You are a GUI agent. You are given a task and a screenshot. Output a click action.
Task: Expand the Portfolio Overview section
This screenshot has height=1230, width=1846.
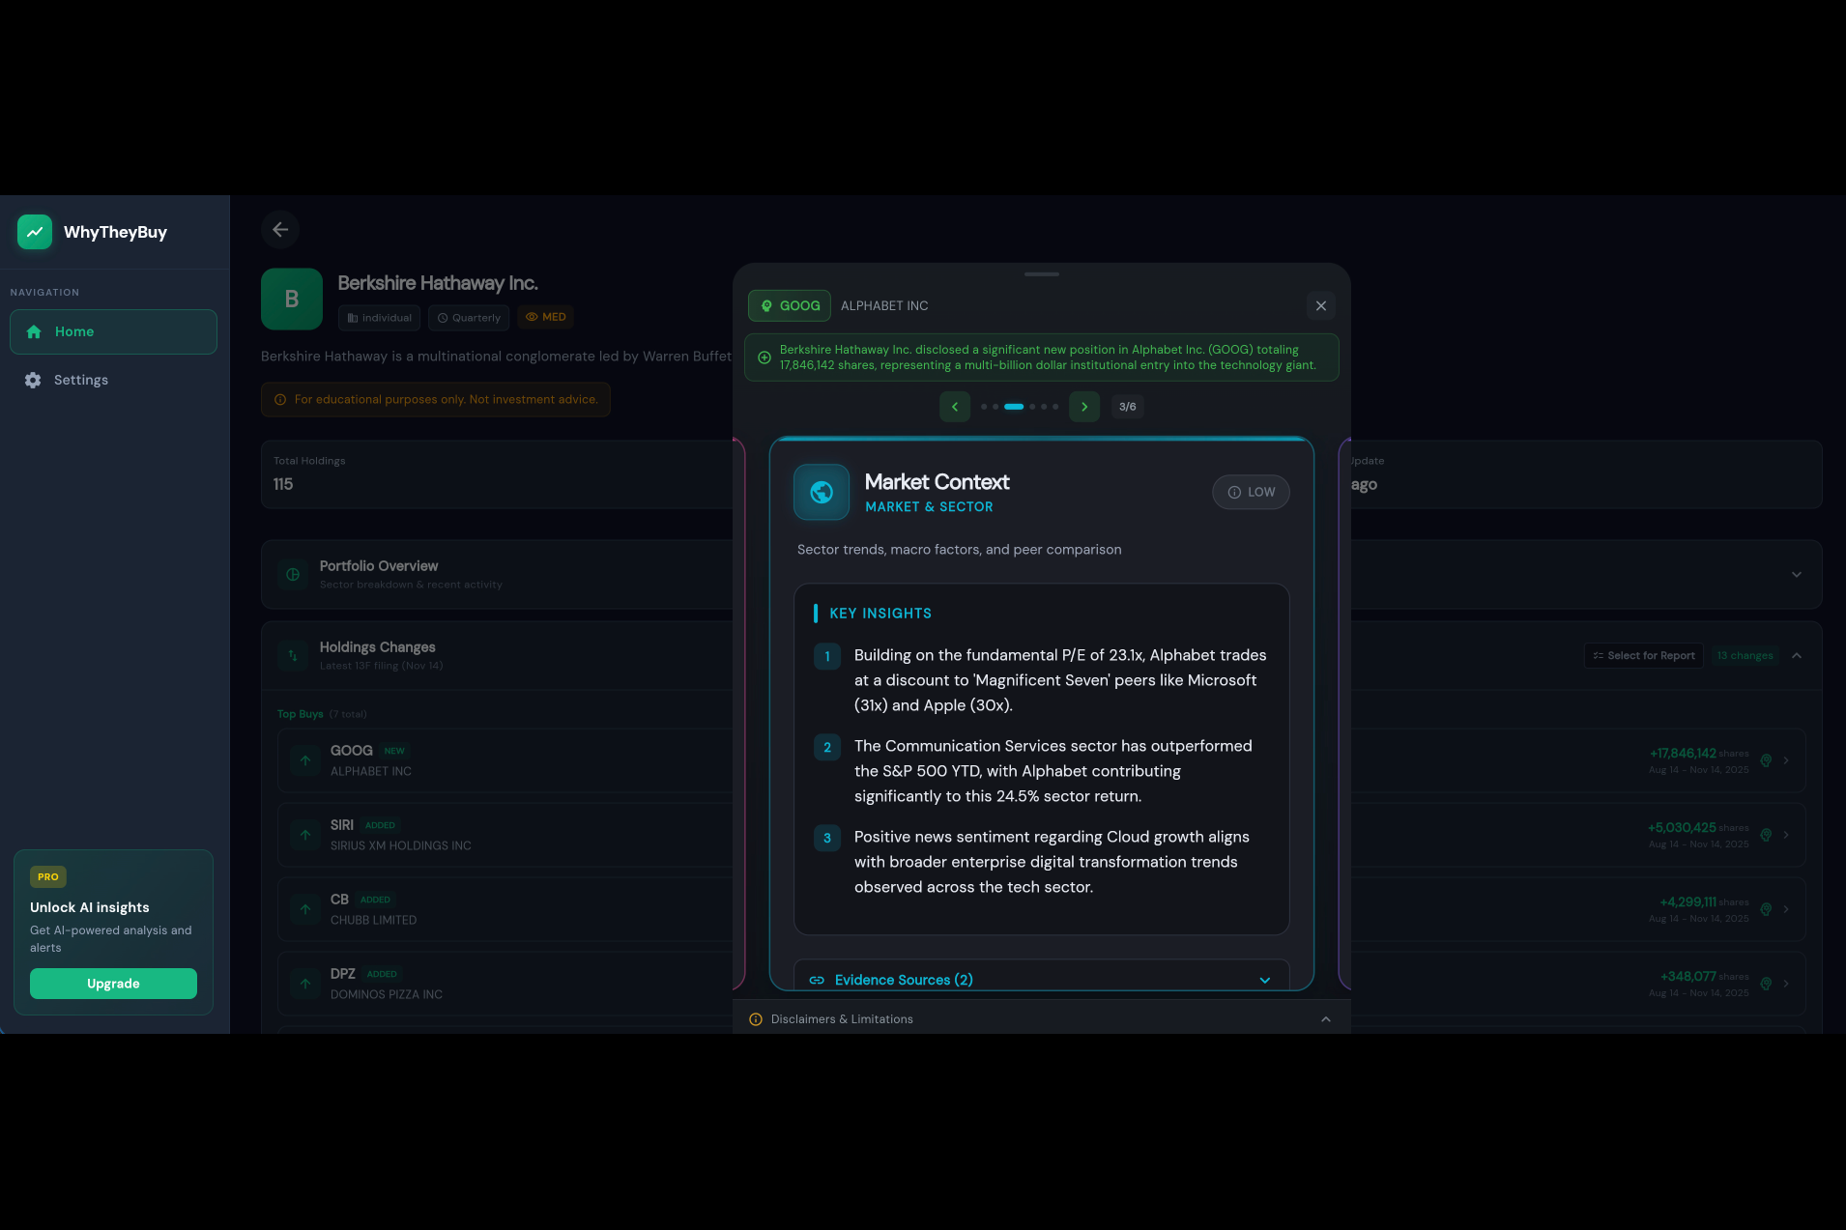pyautogui.click(x=1797, y=575)
